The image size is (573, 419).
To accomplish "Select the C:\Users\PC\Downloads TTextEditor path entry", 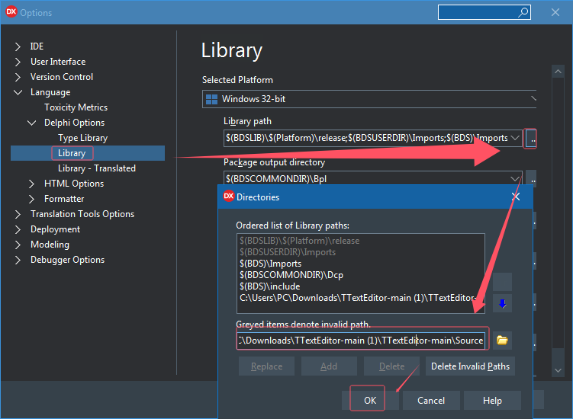I will coord(360,298).
